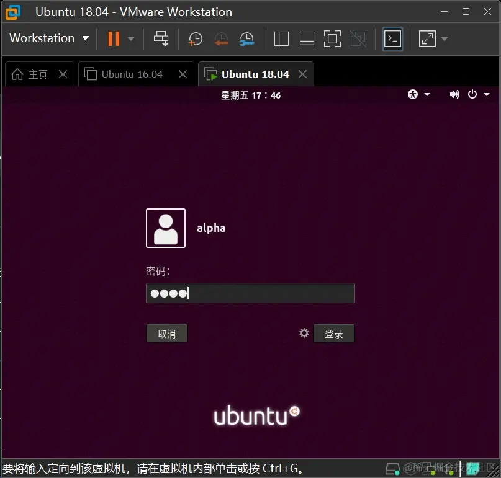Click the 取消 cancel button
The height and width of the screenshot is (478, 501).
coord(167,334)
